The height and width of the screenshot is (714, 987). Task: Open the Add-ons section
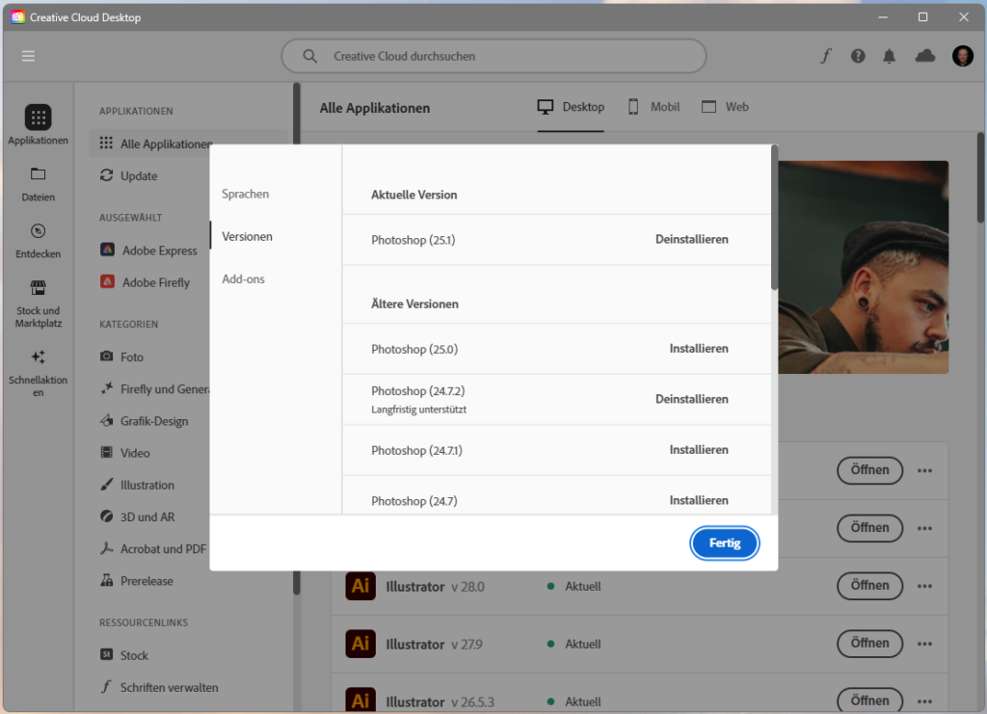tap(243, 278)
